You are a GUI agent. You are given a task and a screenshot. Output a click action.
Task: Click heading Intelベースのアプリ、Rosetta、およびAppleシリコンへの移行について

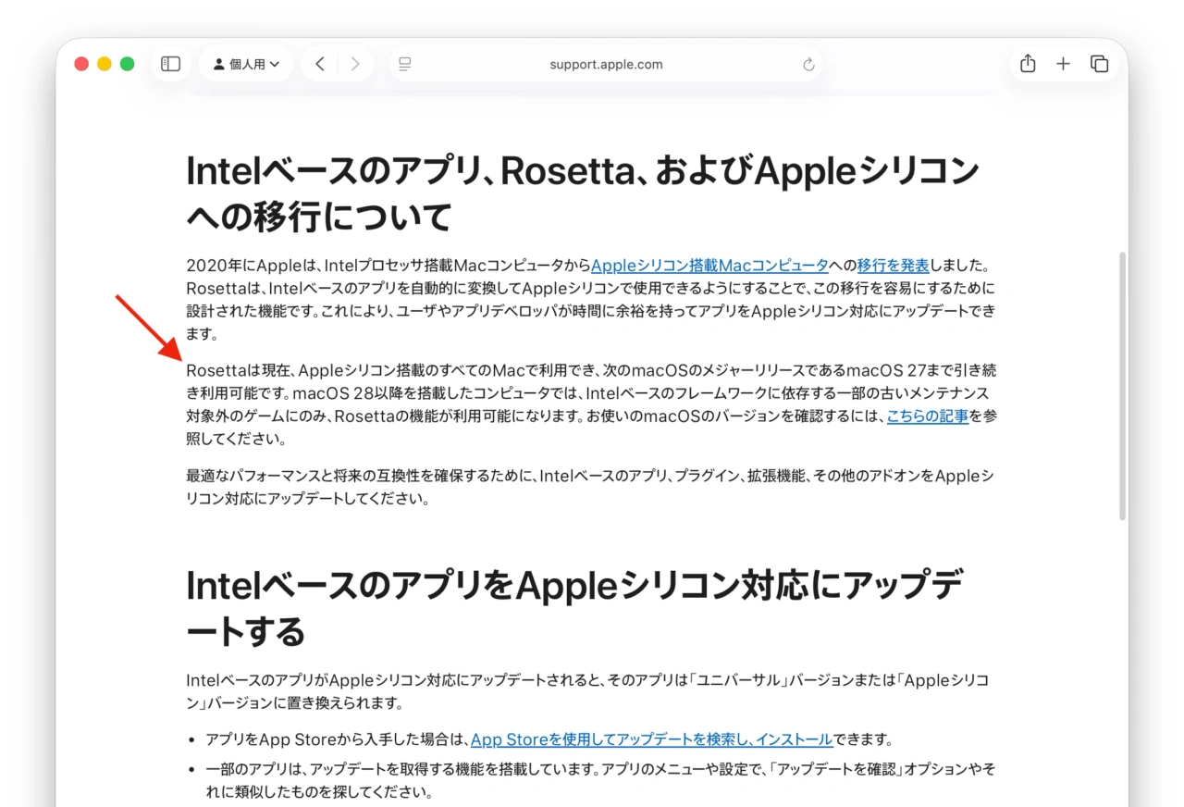pyautogui.click(x=583, y=193)
